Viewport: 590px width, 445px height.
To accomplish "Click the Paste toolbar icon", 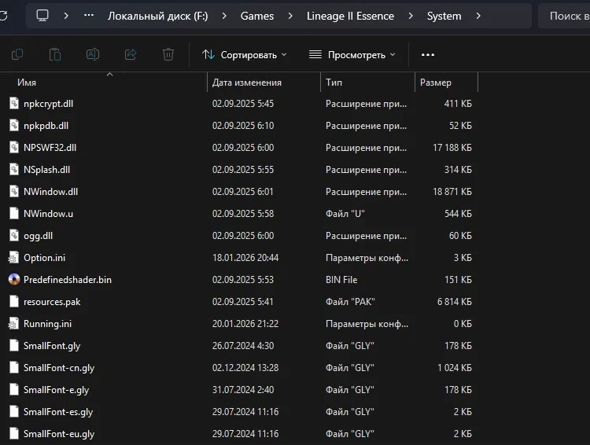I will [x=55, y=54].
